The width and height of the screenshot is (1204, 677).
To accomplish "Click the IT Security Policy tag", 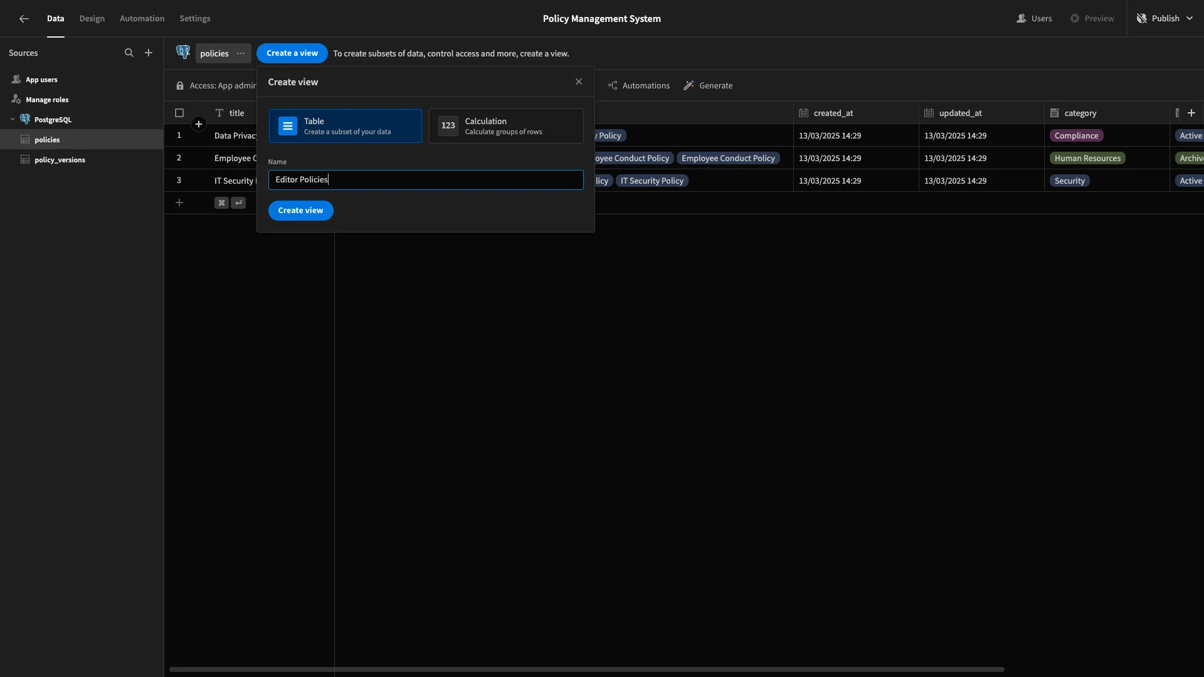I will tap(652, 181).
